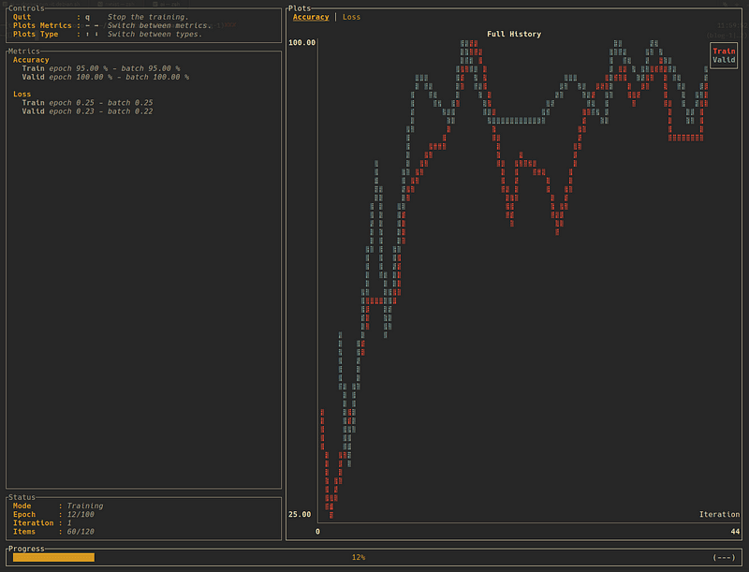Click 'Switch between types.' description
This screenshot has height=572, width=749.
[x=154, y=34]
